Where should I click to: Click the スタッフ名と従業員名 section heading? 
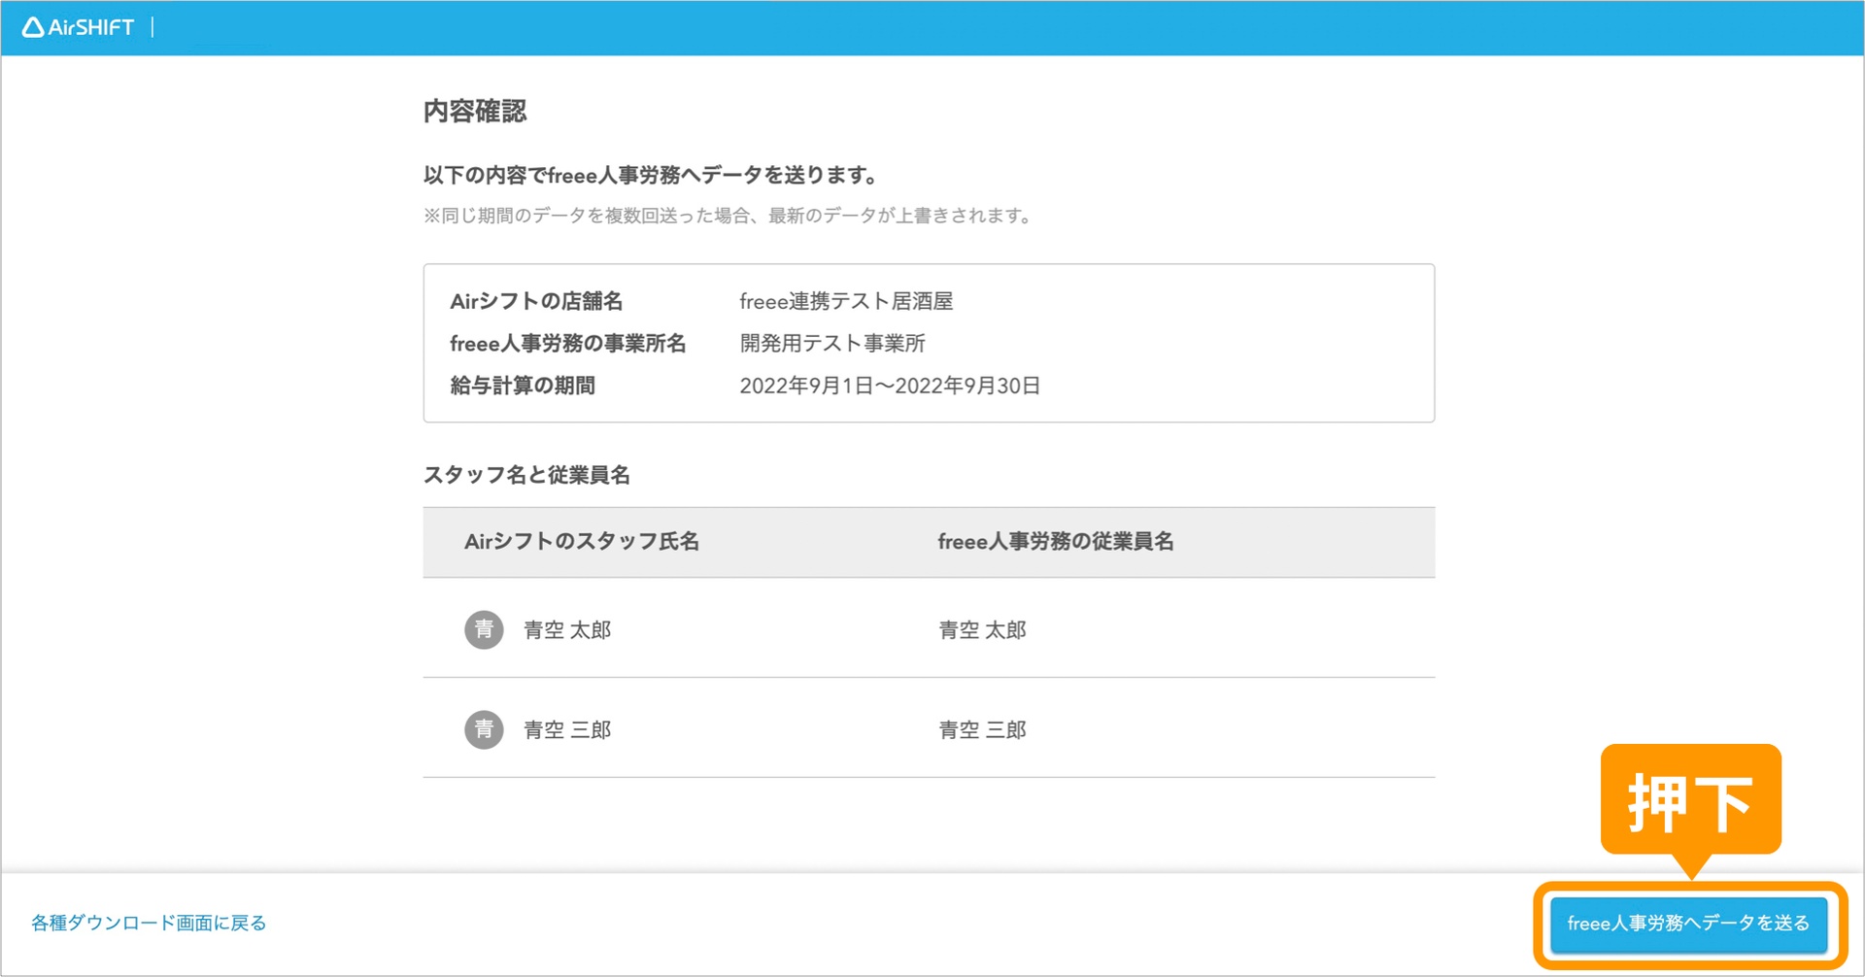tap(526, 475)
